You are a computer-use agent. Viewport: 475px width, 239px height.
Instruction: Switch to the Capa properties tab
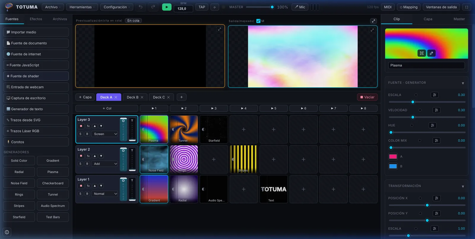[x=428, y=19]
